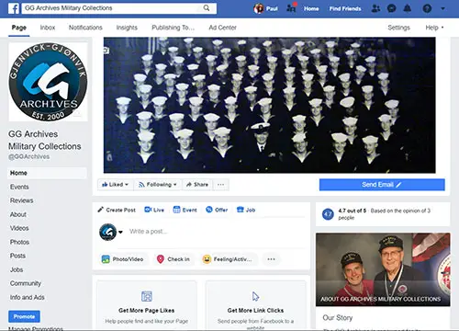Click the Get More Link Clicks card title
Image resolution: width=459 pixels, height=331 pixels.
point(255,311)
